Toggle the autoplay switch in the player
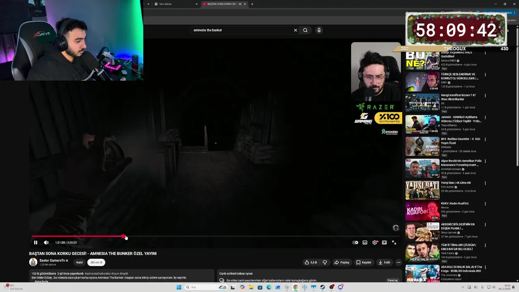This screenshot has height=292, width=519. [x=356, y=243]
